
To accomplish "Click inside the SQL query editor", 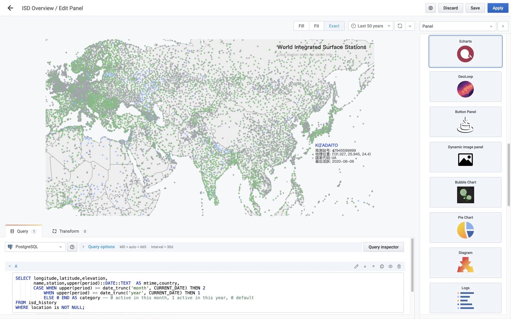I will (x=208, y=292).
